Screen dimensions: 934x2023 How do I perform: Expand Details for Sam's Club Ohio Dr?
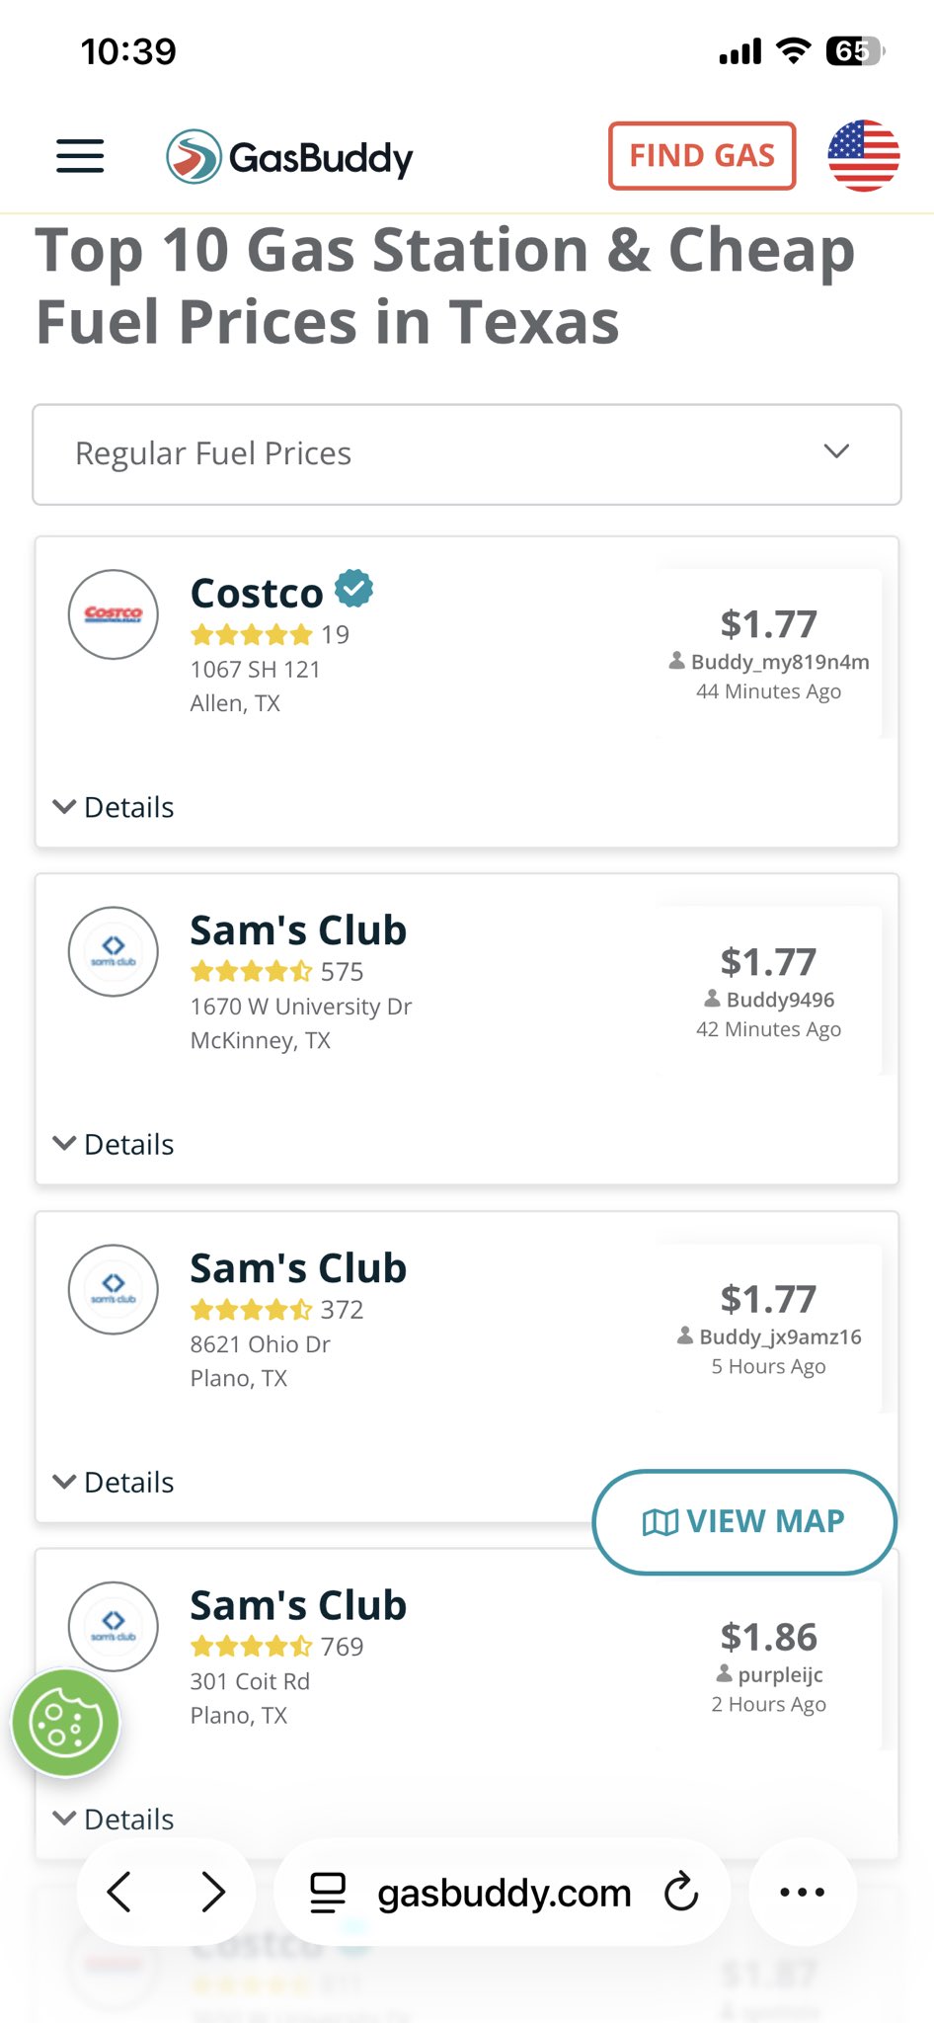114,1482
